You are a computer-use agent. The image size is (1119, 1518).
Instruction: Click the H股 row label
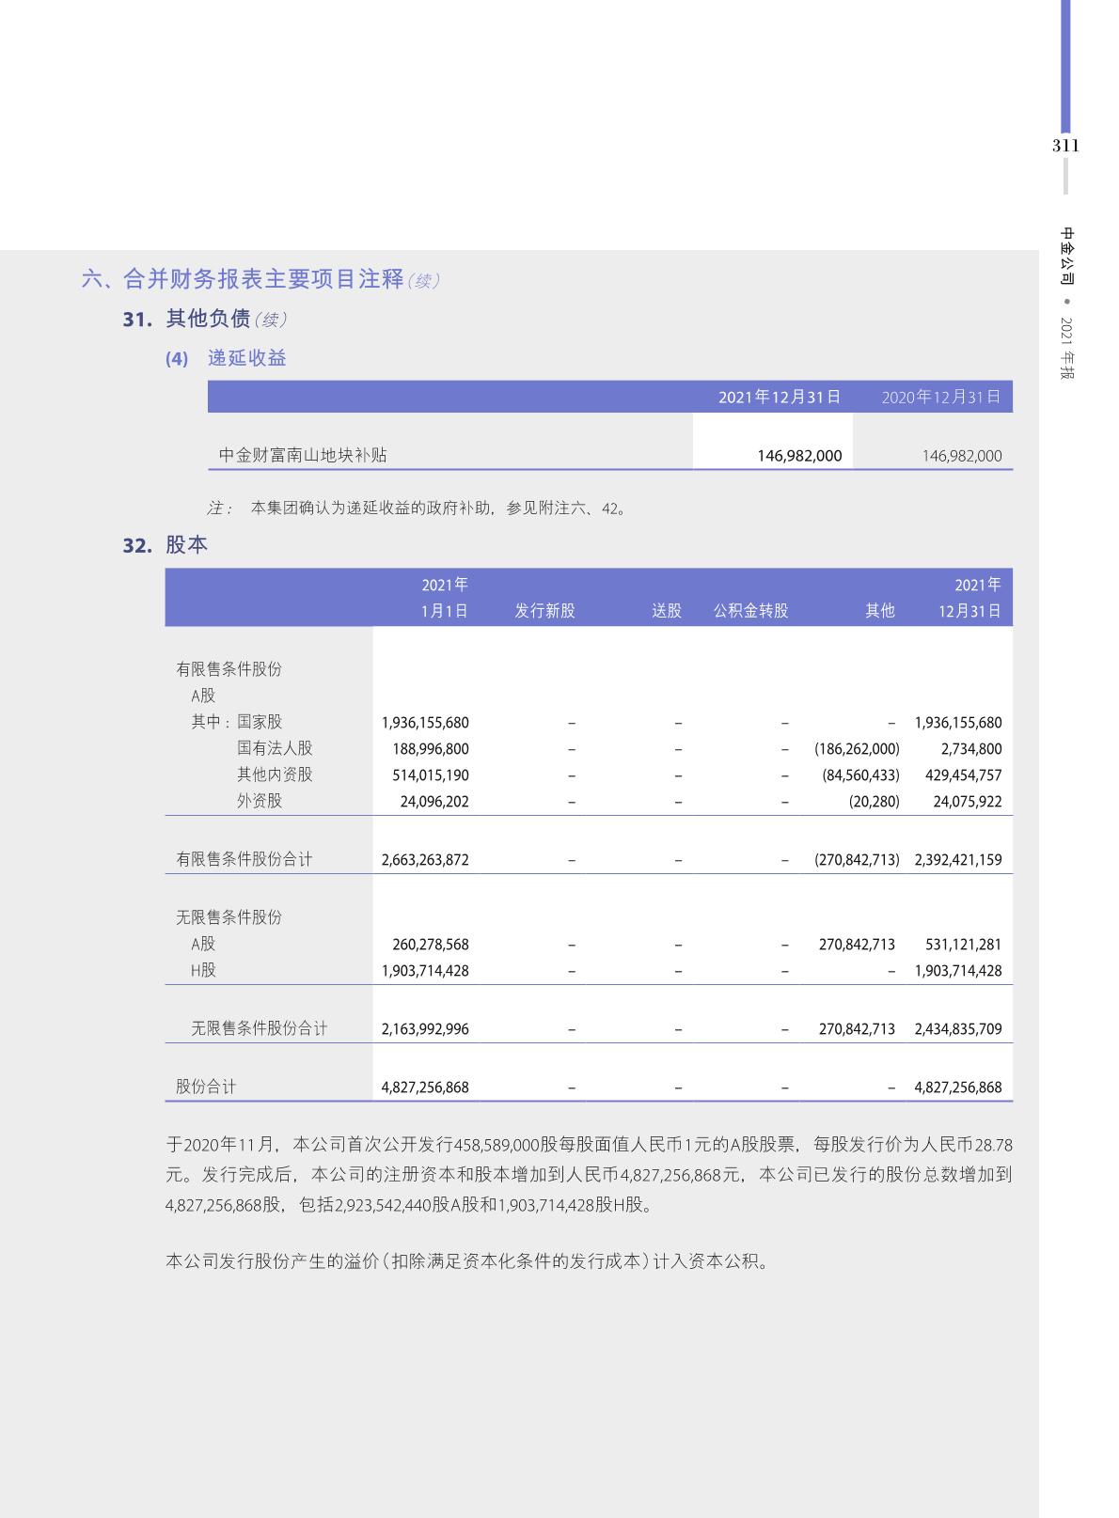coord(203,970)
